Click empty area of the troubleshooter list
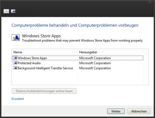155x118 pixels. (78, 78)
